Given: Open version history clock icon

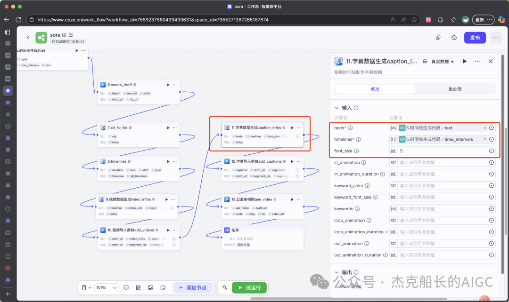Looking at the screenshot, I should (x=454, y=38).
